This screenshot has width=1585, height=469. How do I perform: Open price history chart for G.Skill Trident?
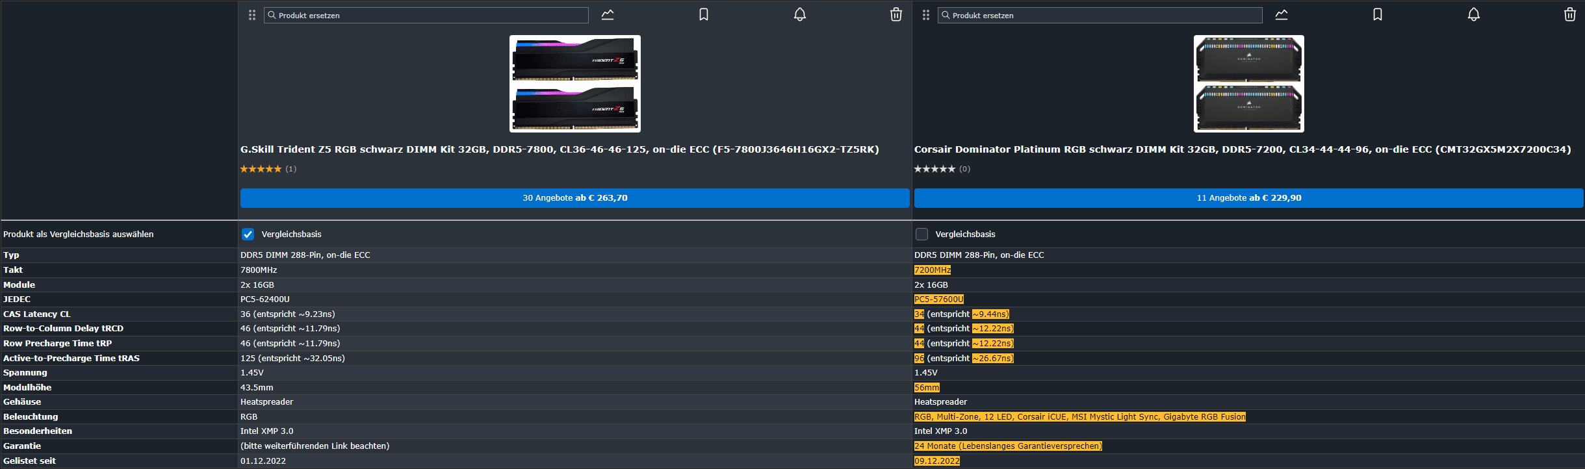click(x=608, y=15)
